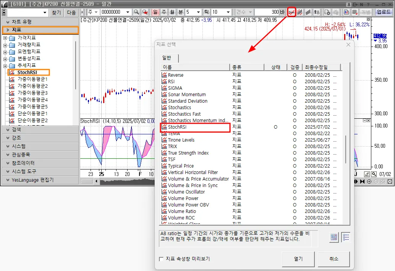
Task: Expand the 추세지표 folder
Action: point(5,66)
